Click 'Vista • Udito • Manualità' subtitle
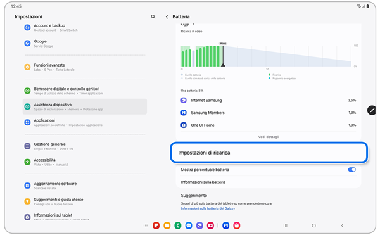This screenshot has width=380, height=235. [x=51, y=165]
